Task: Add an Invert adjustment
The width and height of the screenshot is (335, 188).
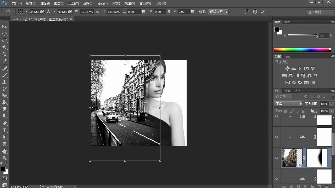Action: tap(287, 83)
